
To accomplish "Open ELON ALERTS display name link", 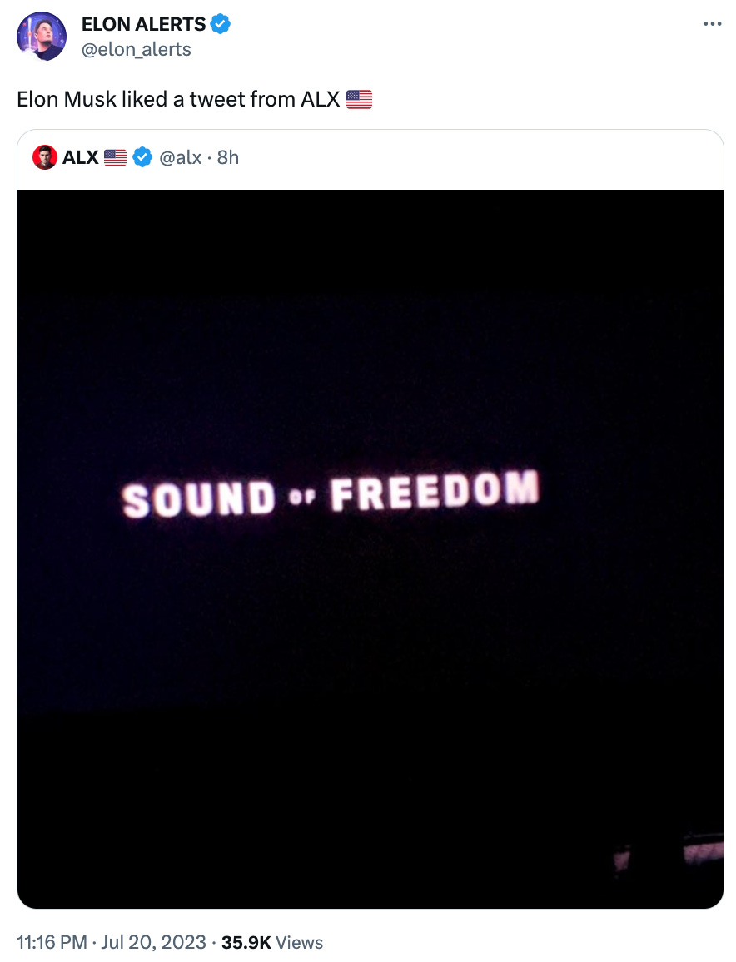I will [144, 24].
